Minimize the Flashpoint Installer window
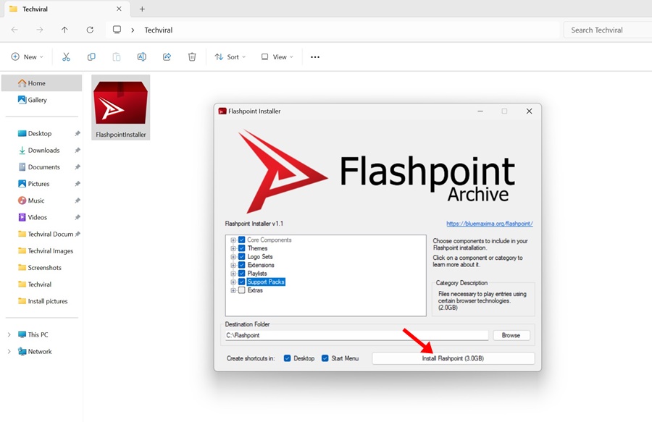652x422 pixels. (x=480, y=111)
